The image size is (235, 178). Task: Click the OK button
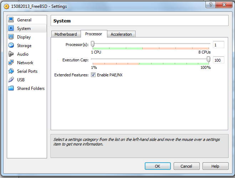[158, 166]
